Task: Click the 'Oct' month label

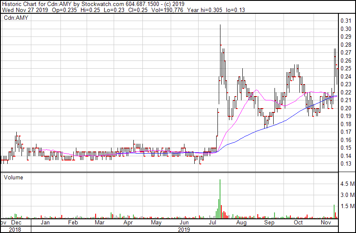Action: 298,222
